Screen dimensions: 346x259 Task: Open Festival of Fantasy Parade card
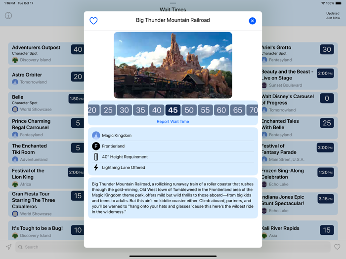coord(300,152)
